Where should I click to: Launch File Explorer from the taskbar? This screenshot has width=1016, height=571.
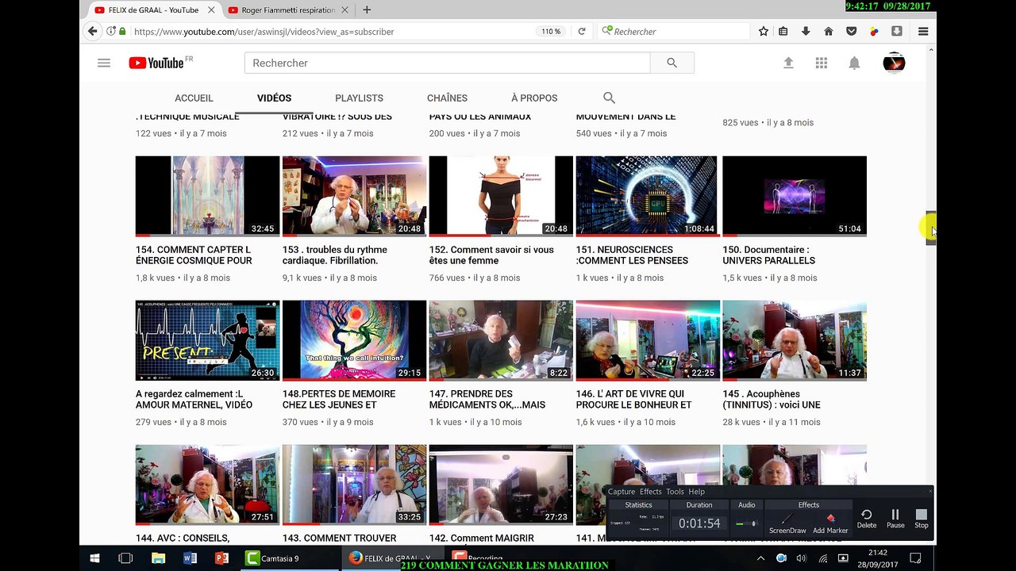[158, 558]
